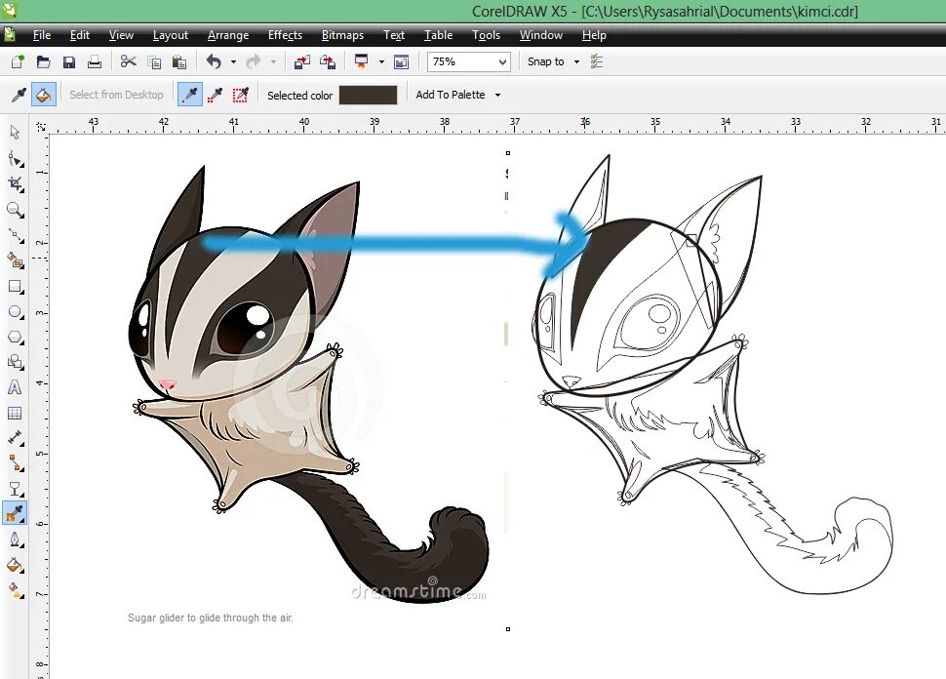Copy the selection
This screenshot has width=946, height=679.
154,61
